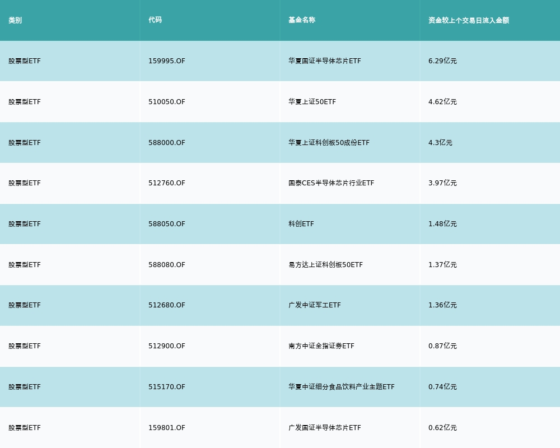This screenshot has height=448, width=560.
Task: Click 股票型ETF in the 588000.OF row
Action: pyautogui.click(x=25, y=143)
